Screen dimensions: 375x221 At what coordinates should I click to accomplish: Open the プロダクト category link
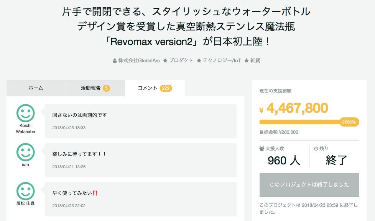coord(181,60)
